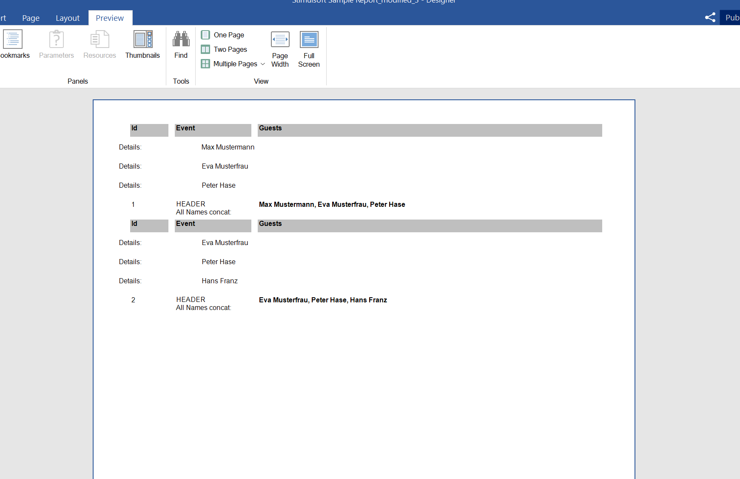740x479 pixels.
Task: Open the Resources panel
Action: 100,44
